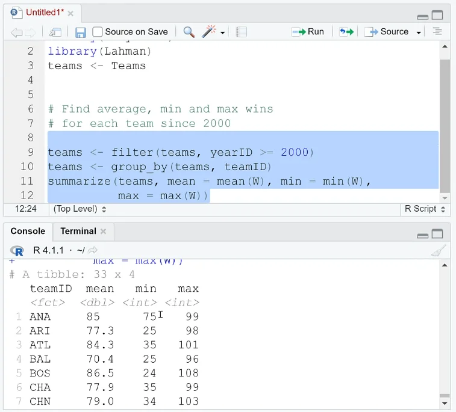Click the BAL row in tibble output
The height and width of the screenshot is (412, 456).
pos(108,359)
